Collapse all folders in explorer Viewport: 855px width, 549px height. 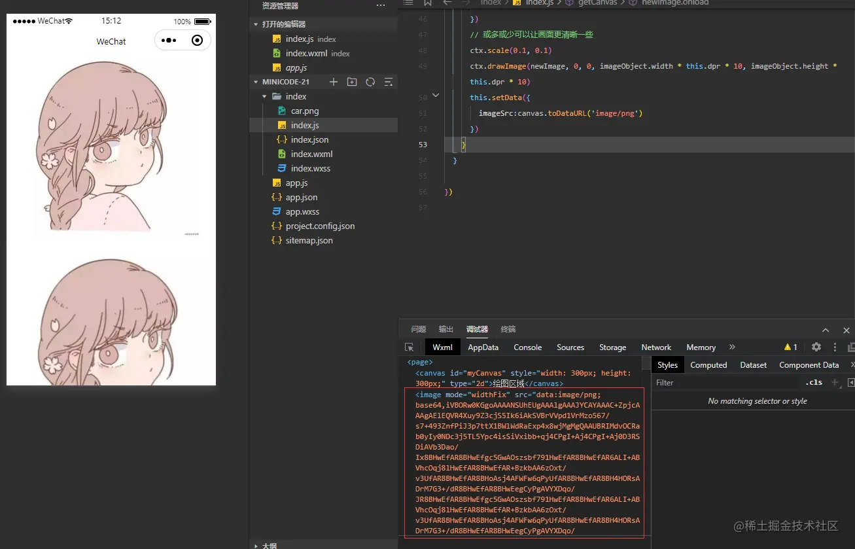click(x=389, y=82)
